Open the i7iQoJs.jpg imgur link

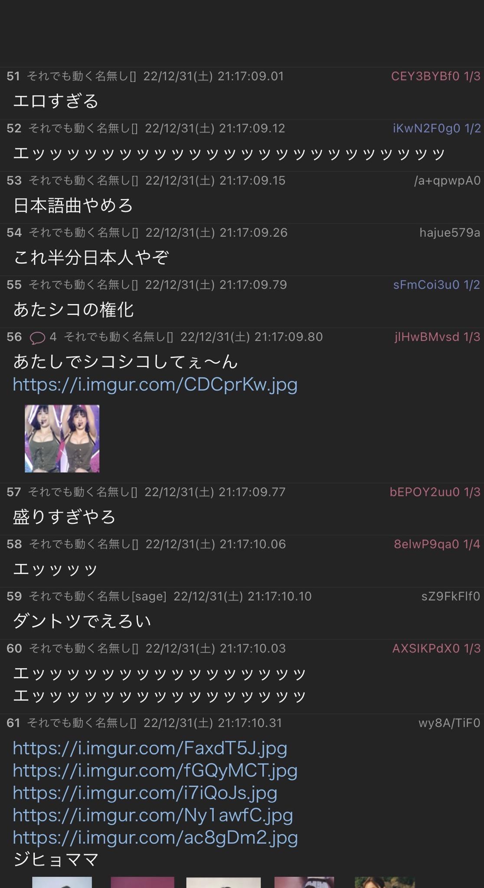coord(145,793)
